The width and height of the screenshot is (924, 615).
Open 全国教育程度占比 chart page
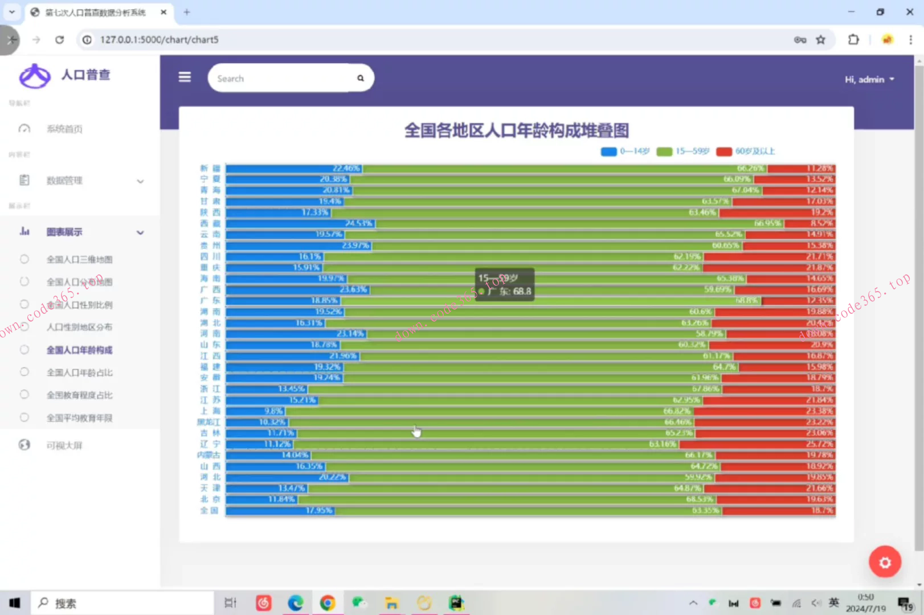click(79, 395)
